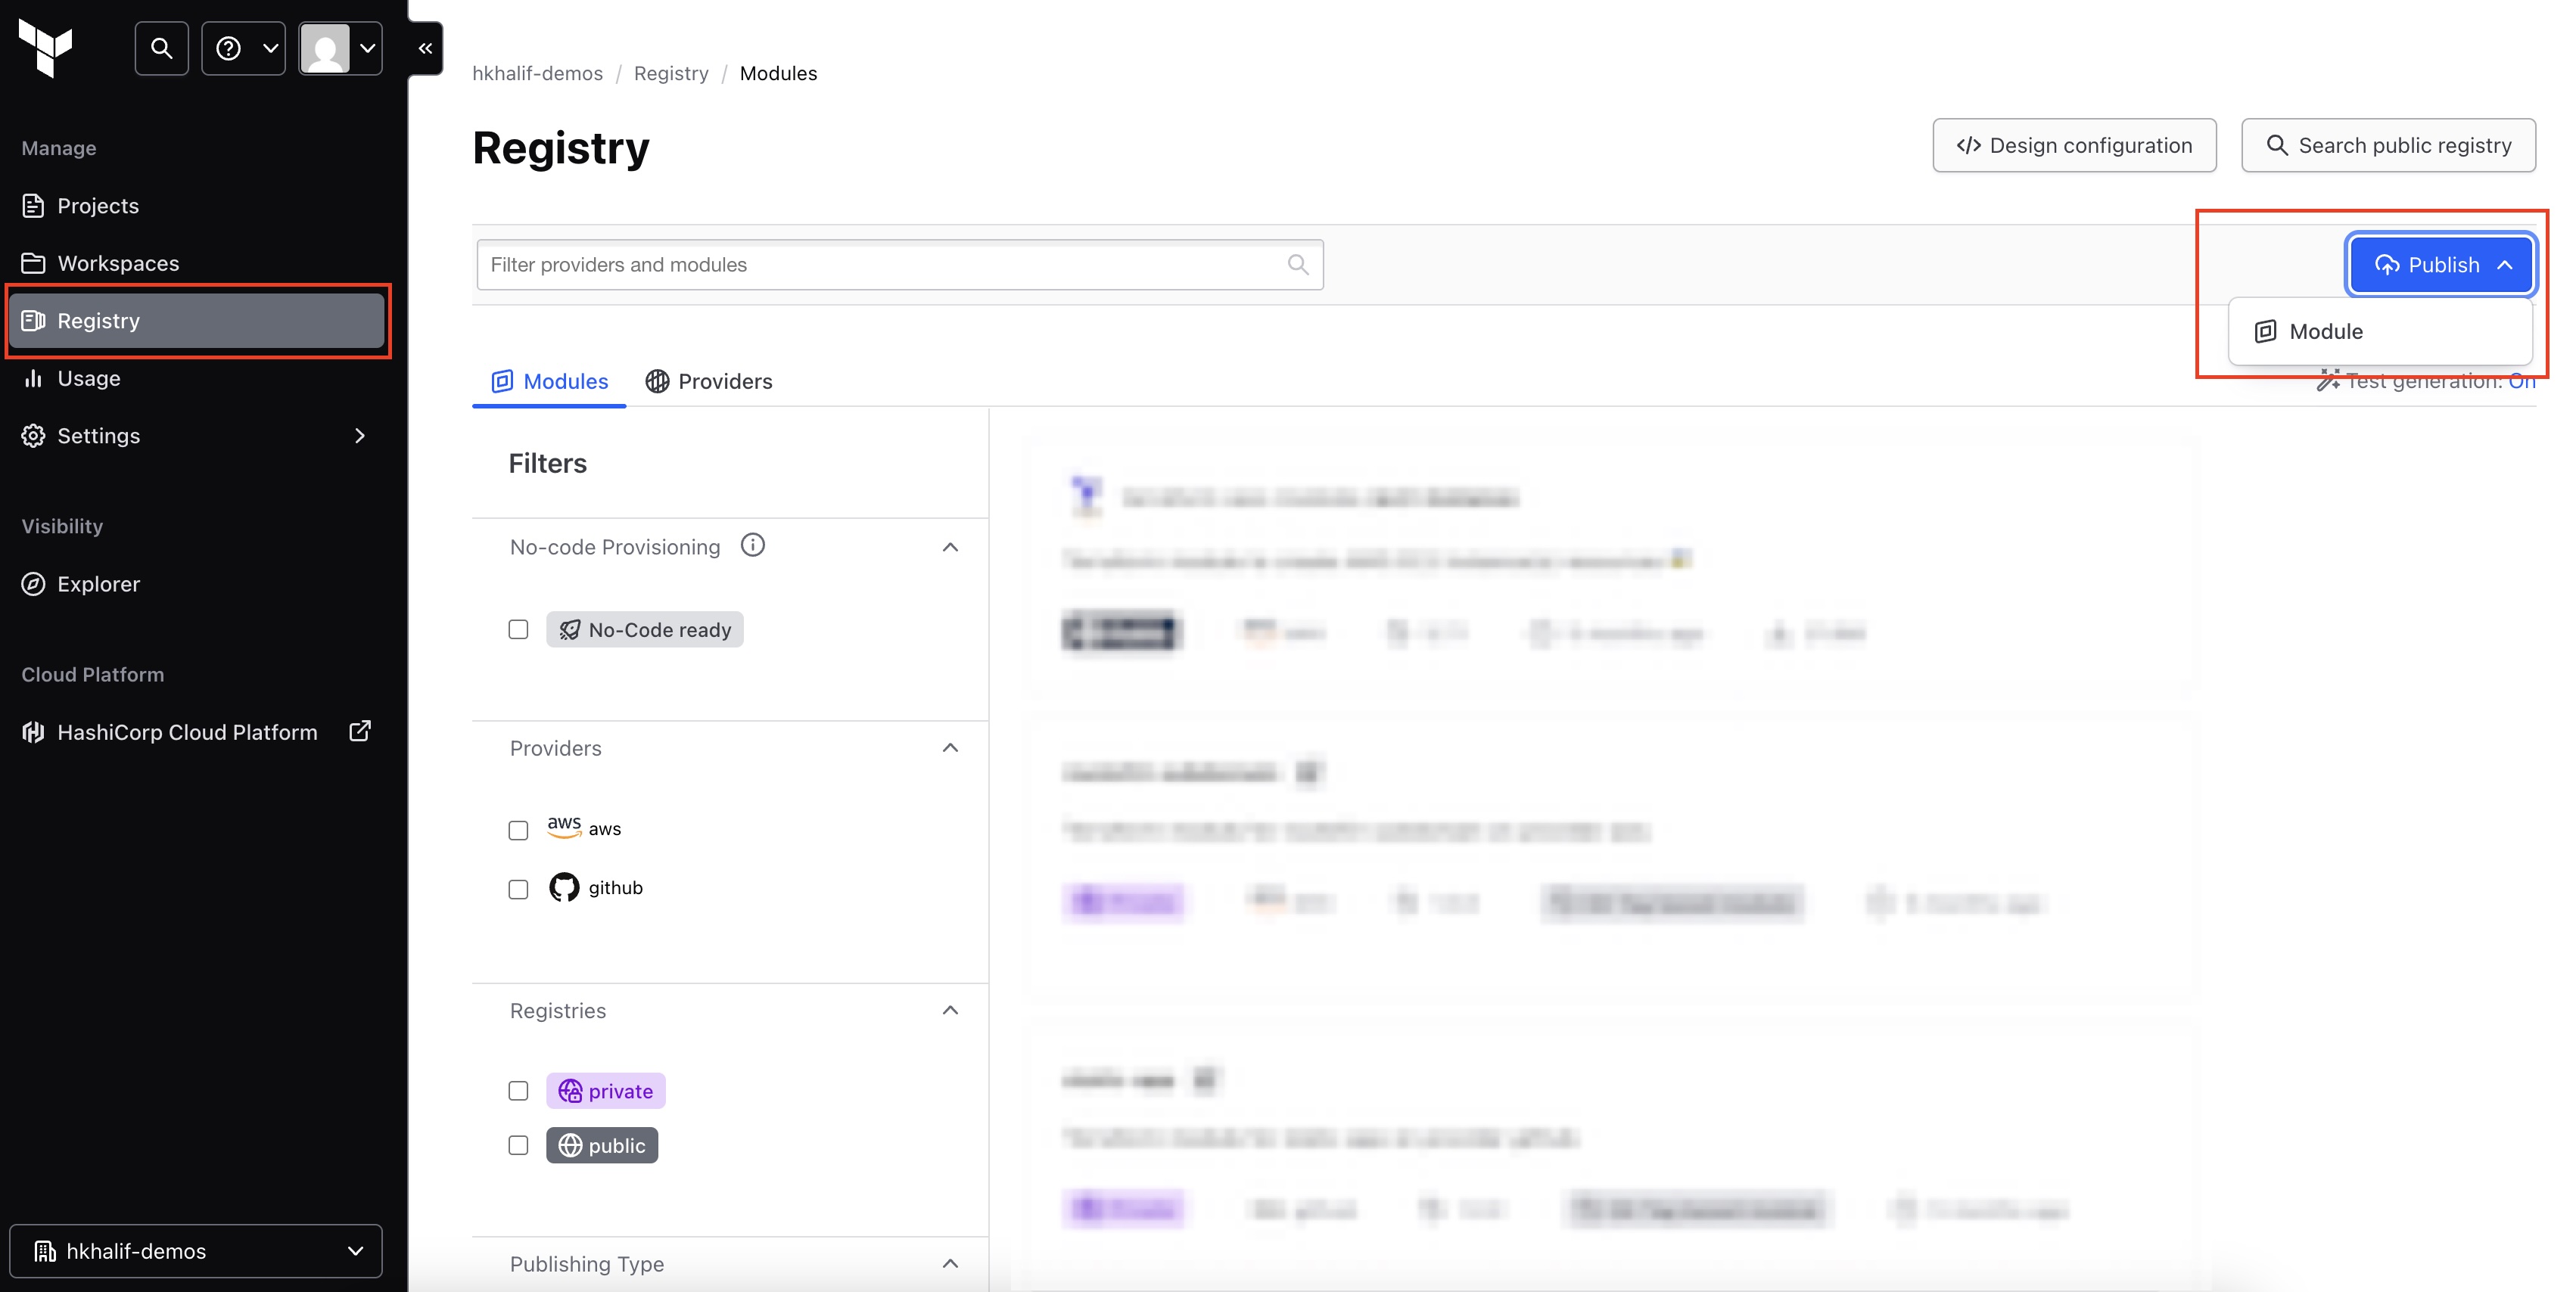This screenshot has height=1292, width=2576.
Task: Click the Filters heading text
Action: click(x=547, y=464)
